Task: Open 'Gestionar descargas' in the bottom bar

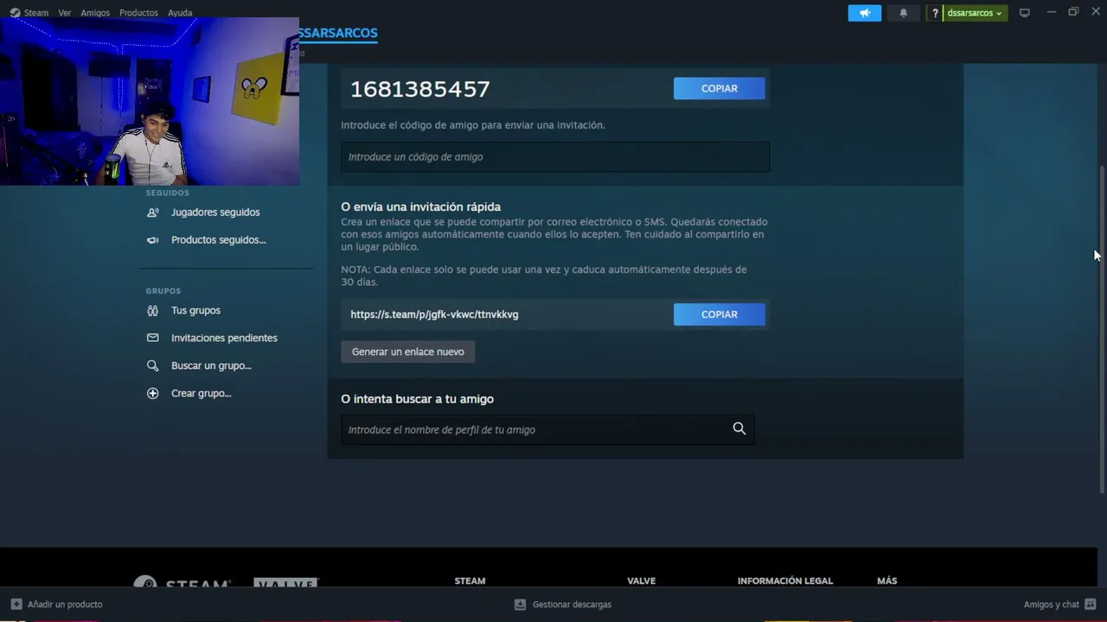Action: [563, 605]
